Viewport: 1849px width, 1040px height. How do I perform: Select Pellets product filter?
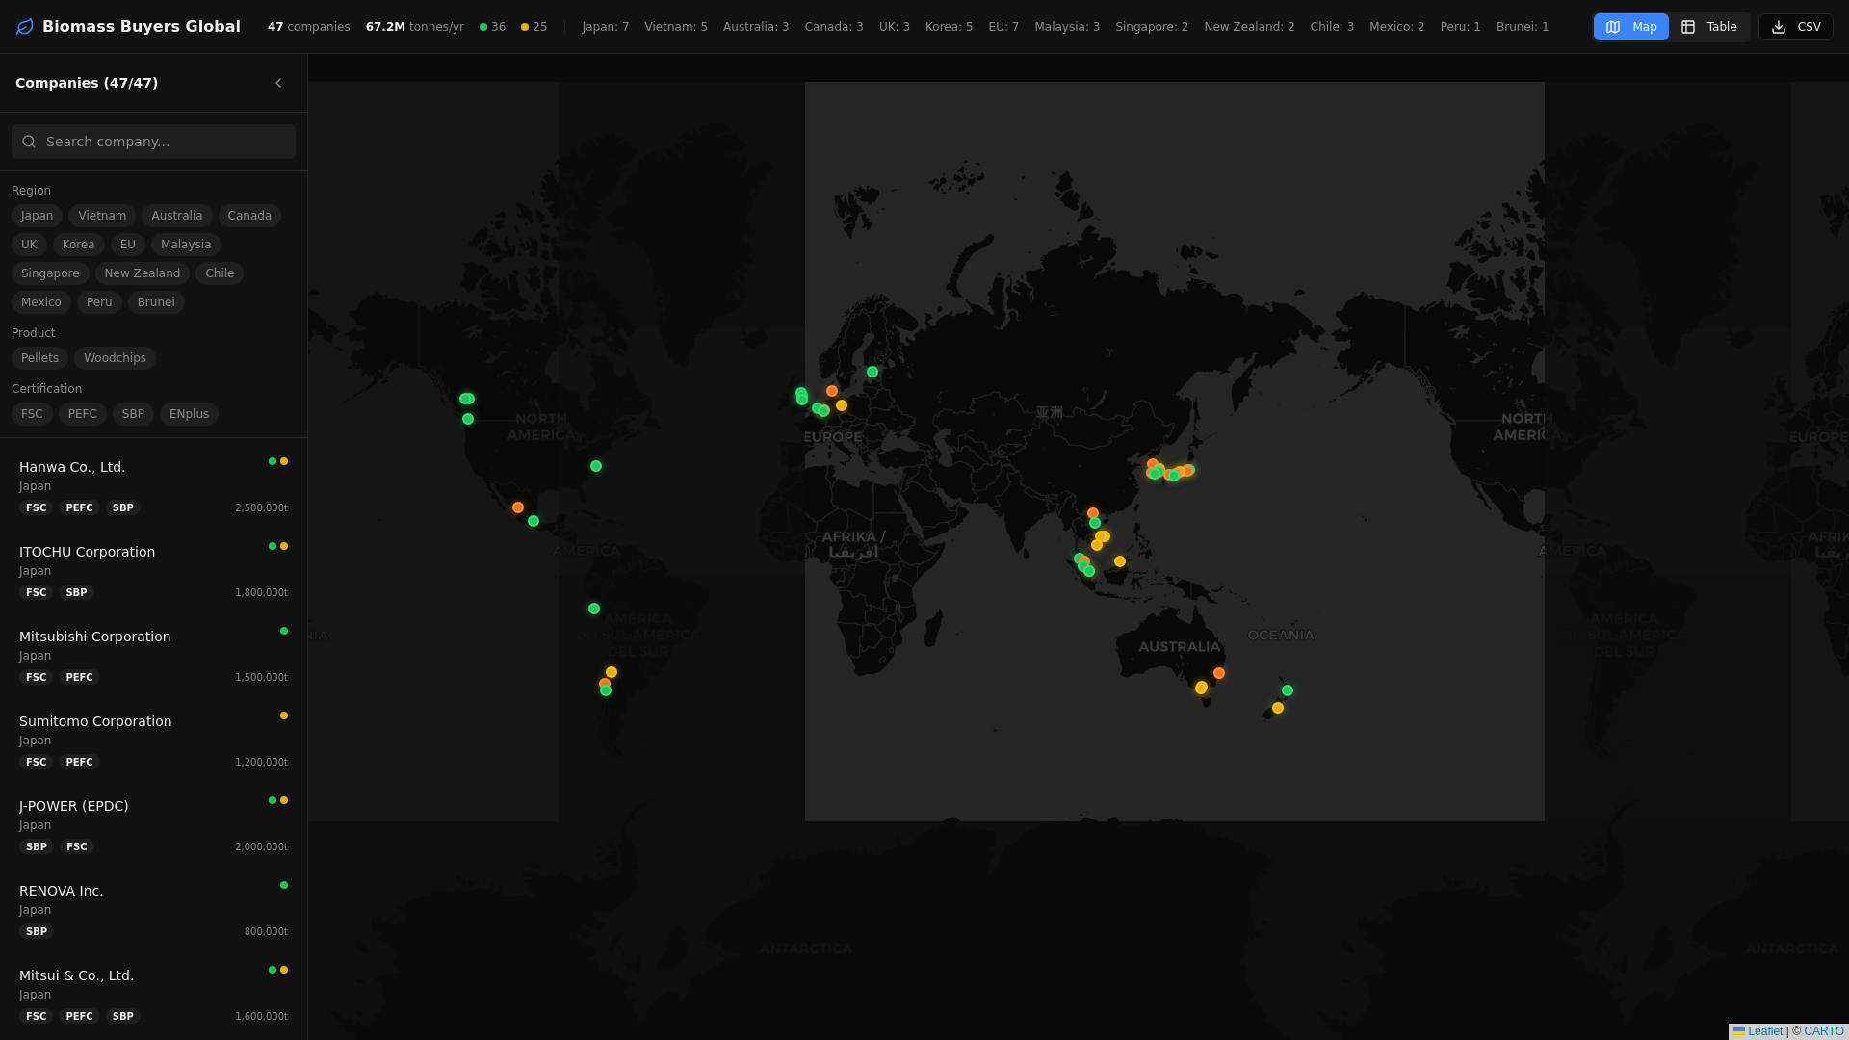39,358
